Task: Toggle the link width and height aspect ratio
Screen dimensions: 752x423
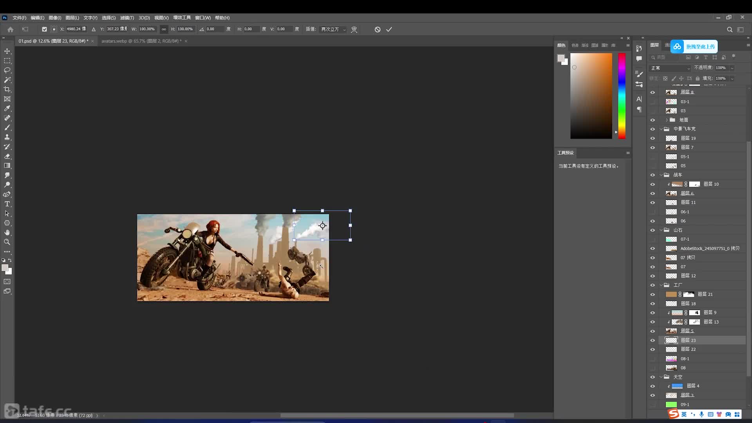Action: click(x=164, y=29)
